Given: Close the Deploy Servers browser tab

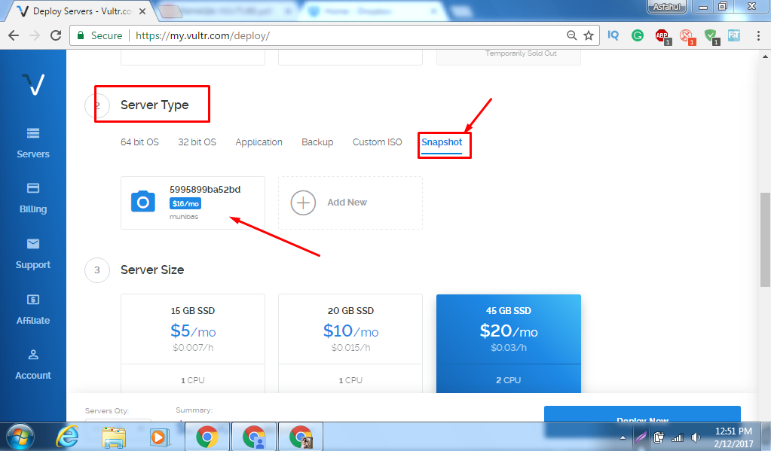Looking at the screenshot, I should tap(142, 11).
